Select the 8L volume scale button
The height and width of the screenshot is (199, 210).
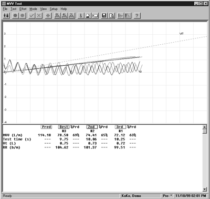click(x=57, y=16)
